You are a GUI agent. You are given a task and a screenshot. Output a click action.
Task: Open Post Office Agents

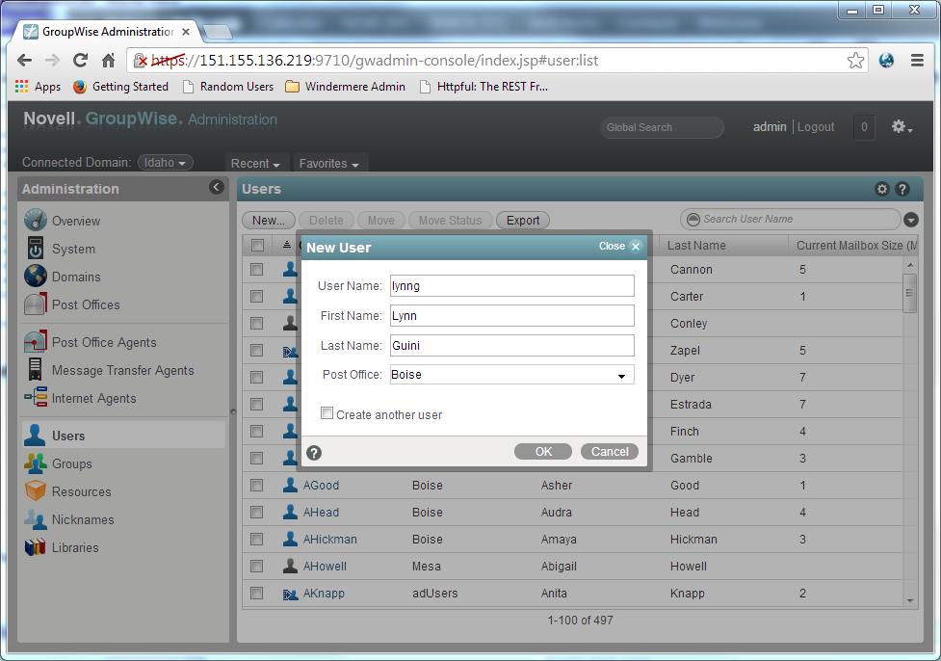point(104,342)
